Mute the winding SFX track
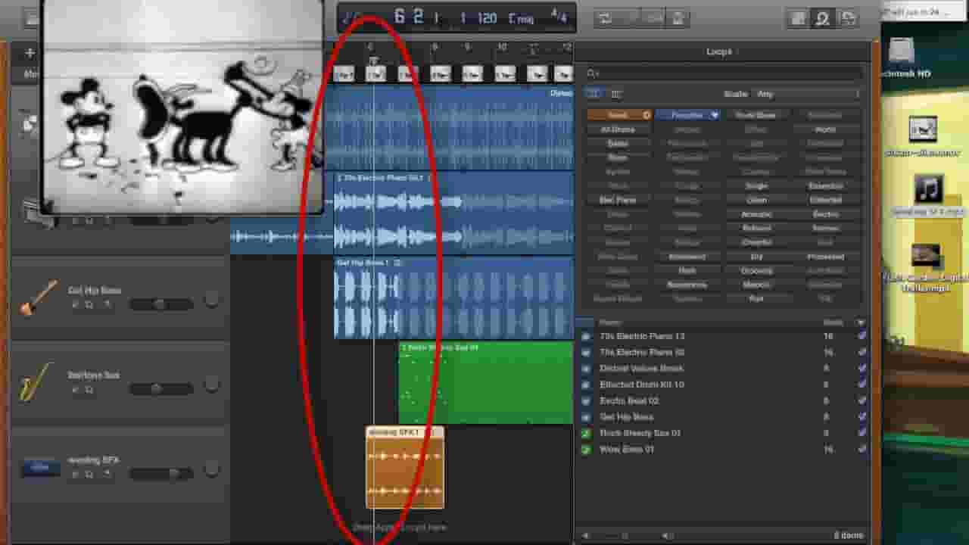 74,474
